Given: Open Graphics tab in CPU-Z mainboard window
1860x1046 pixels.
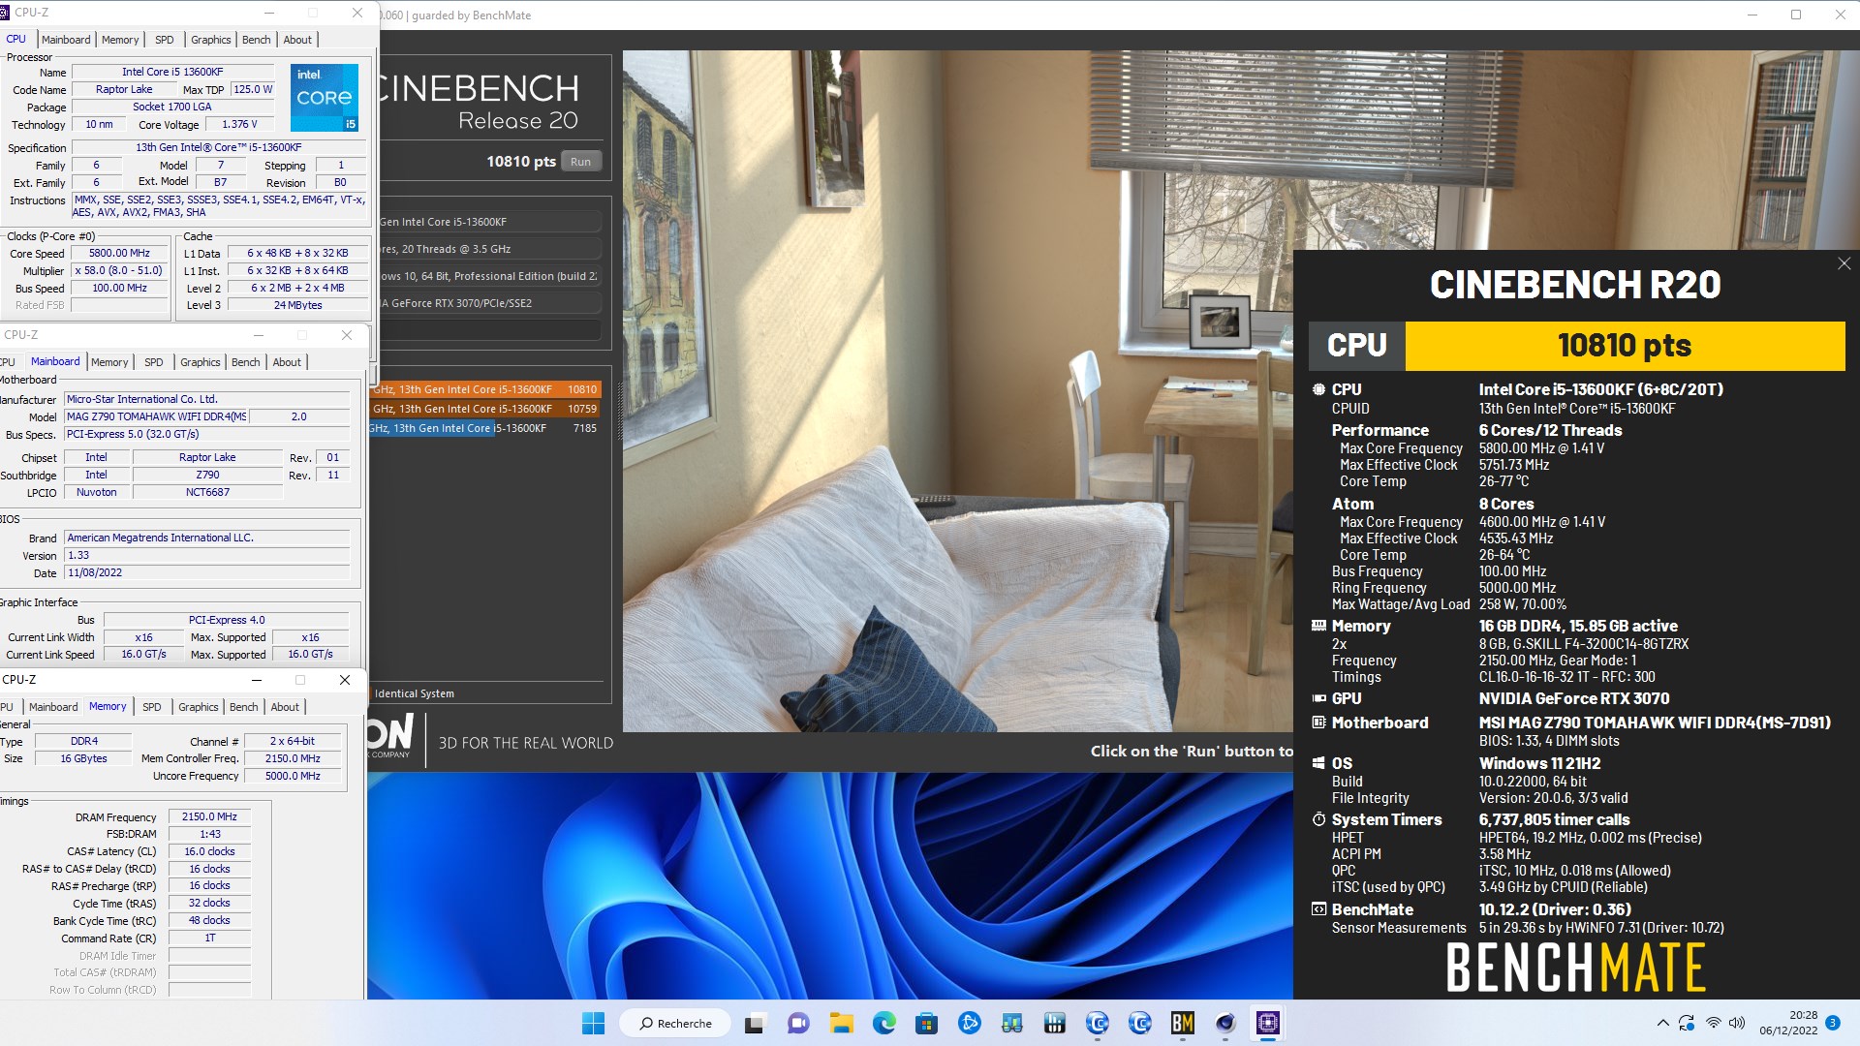Looking at the screenshot, I should (201, 362).
